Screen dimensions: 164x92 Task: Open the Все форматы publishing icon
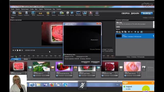pos(61,14)
